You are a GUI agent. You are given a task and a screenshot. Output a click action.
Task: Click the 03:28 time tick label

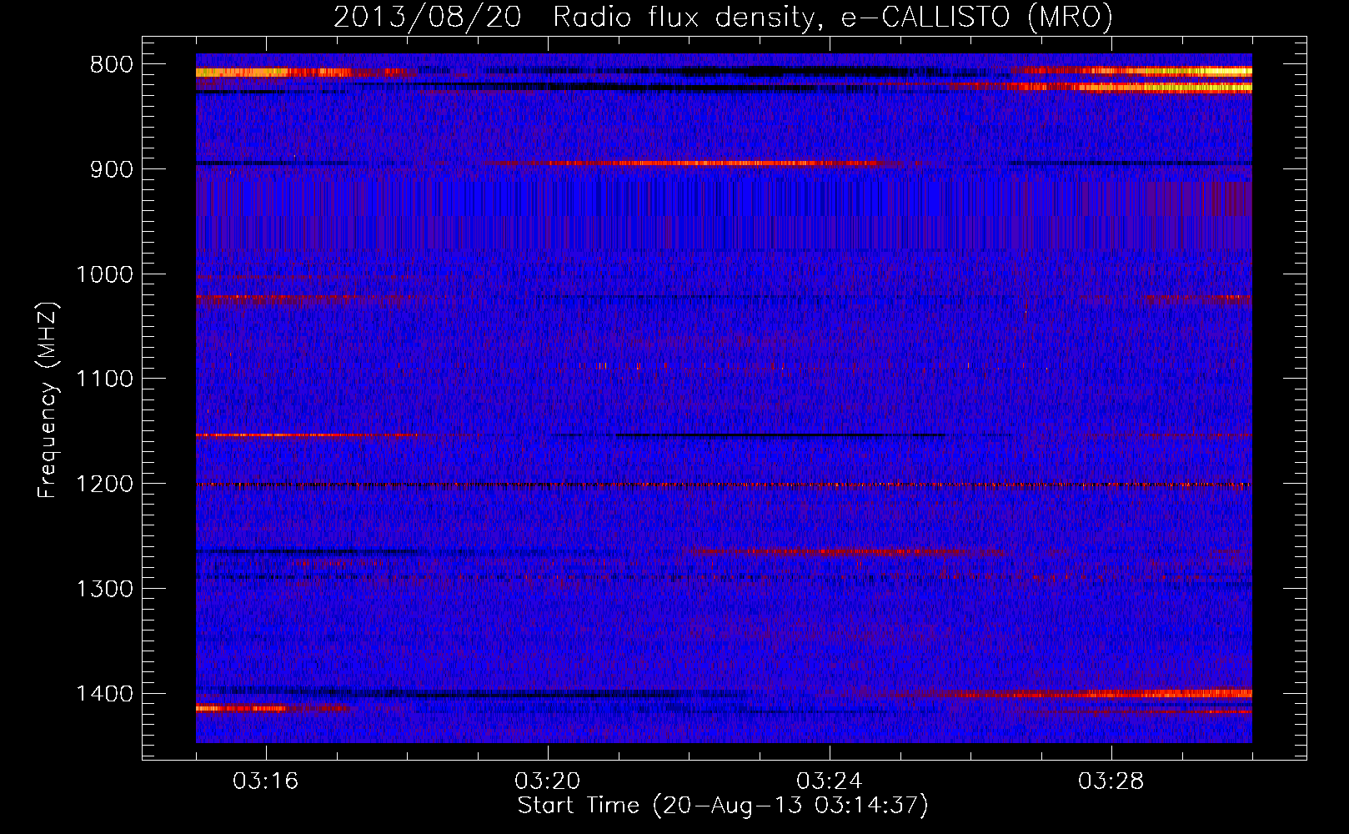[x=1111, y=781]
